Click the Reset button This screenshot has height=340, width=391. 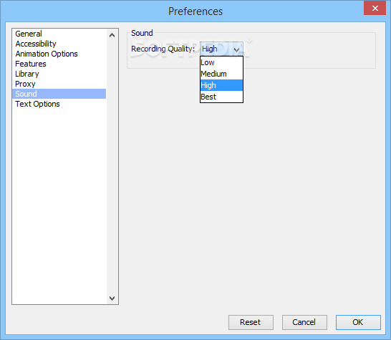251,322
